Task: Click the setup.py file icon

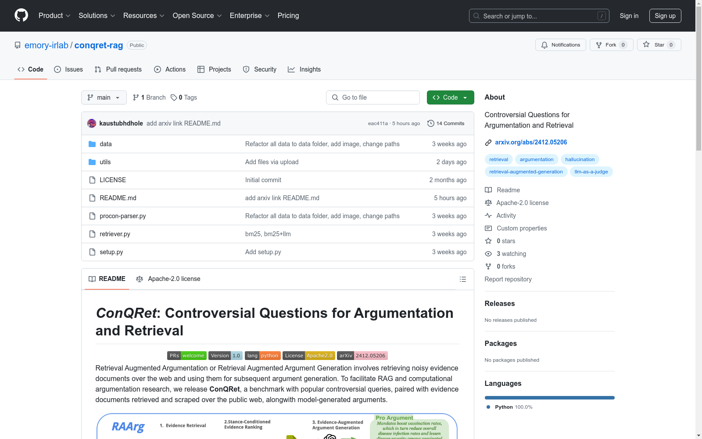Action: pos(92,252)
